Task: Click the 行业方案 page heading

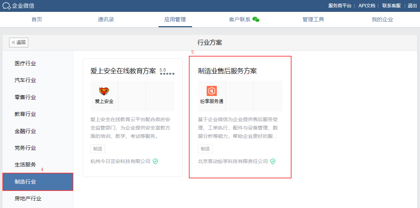Action: click(x=210, y=43)
